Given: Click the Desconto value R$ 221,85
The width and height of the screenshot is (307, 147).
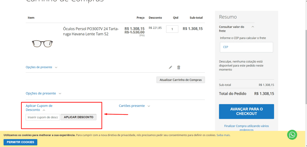Looking at the screenshot, I should point(155,28).
